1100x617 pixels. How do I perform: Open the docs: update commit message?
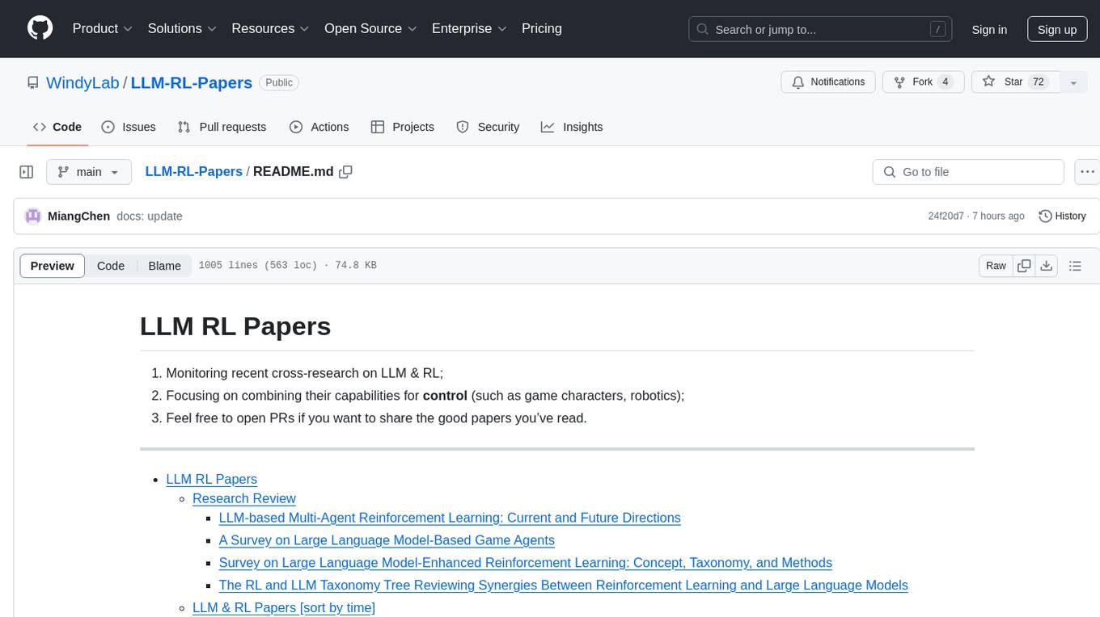[150, 216]
